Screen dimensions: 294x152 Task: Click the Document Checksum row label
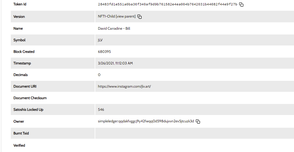click(x=30, y=98)
